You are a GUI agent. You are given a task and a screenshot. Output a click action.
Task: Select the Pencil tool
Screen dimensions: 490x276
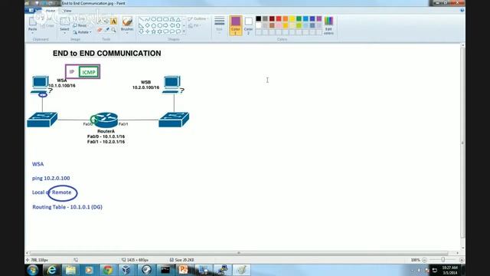[100, 21]
